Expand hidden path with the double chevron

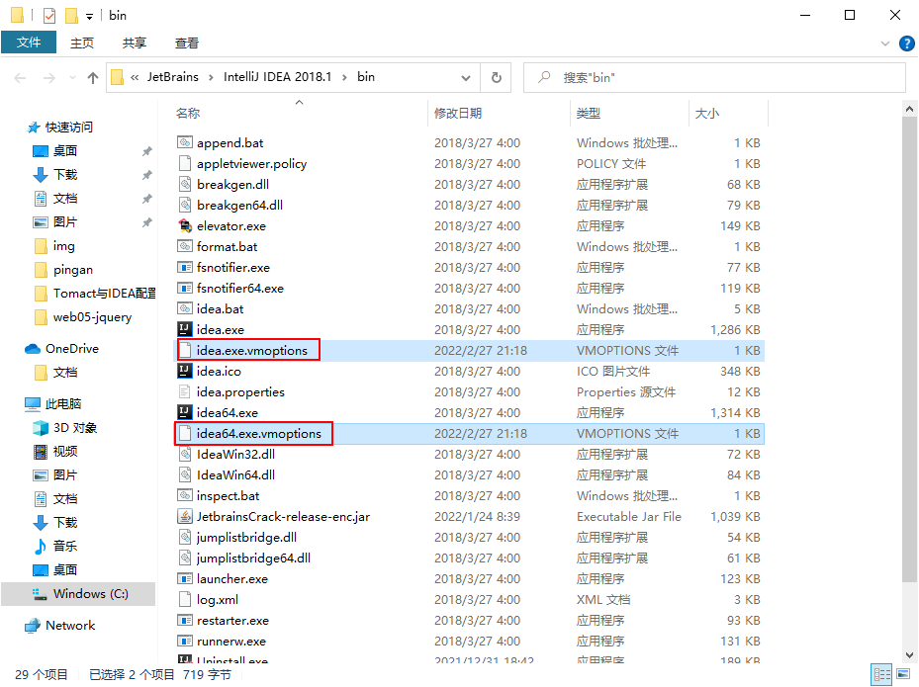tap(135, 77)
